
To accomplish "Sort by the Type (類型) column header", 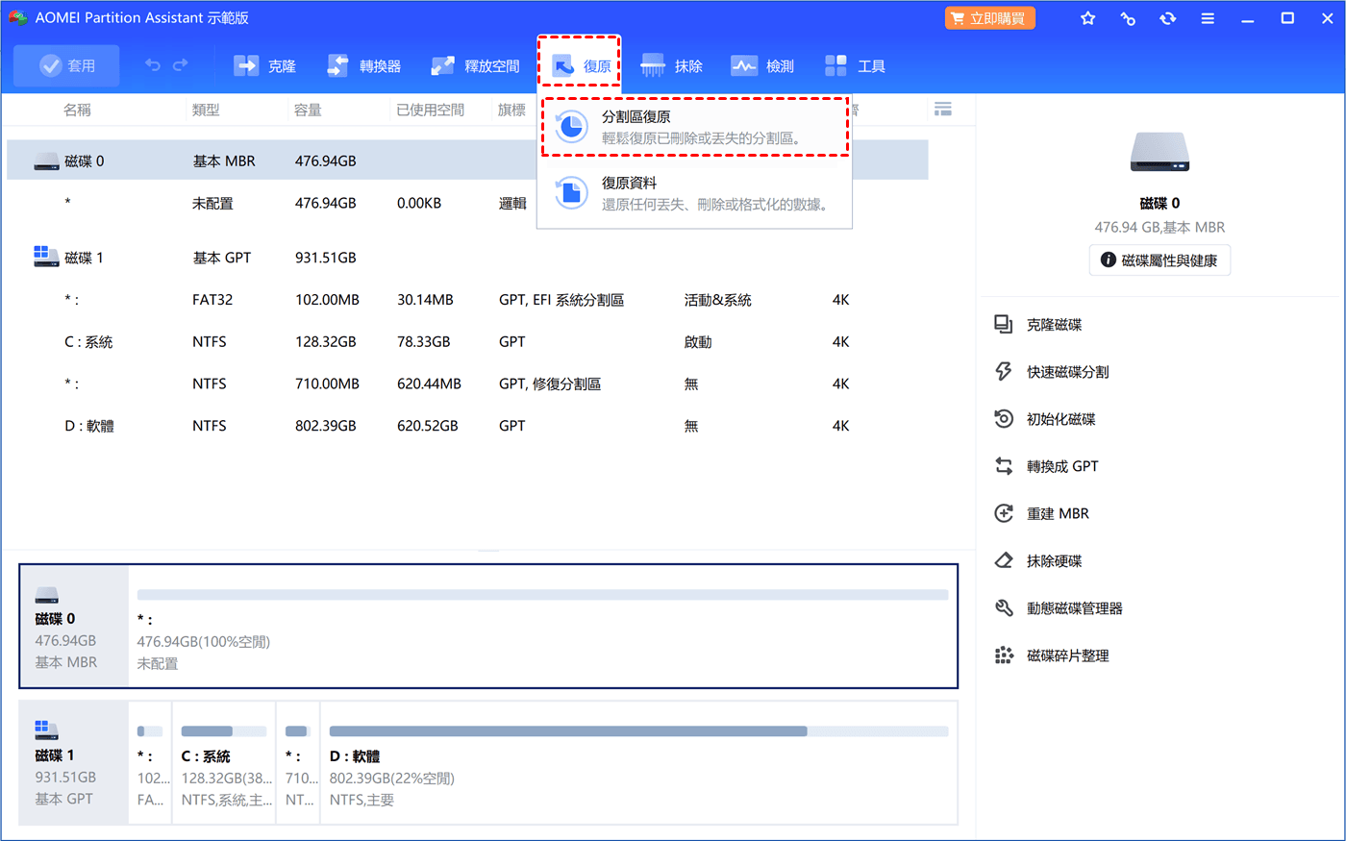I will 206,110.
